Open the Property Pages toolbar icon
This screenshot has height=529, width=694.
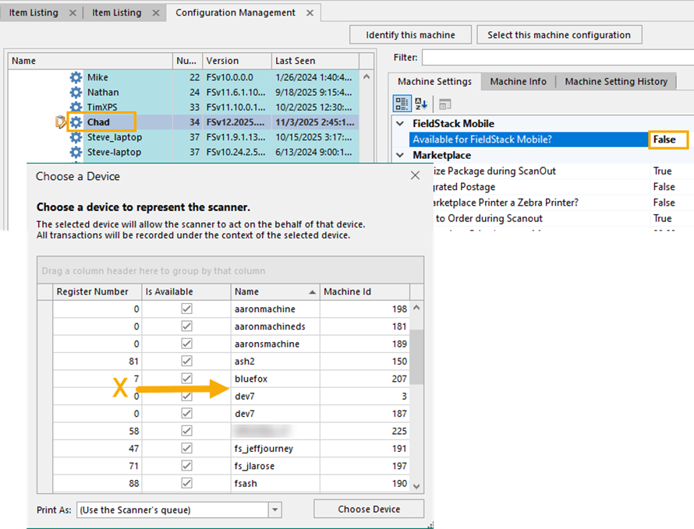point(444,104)
